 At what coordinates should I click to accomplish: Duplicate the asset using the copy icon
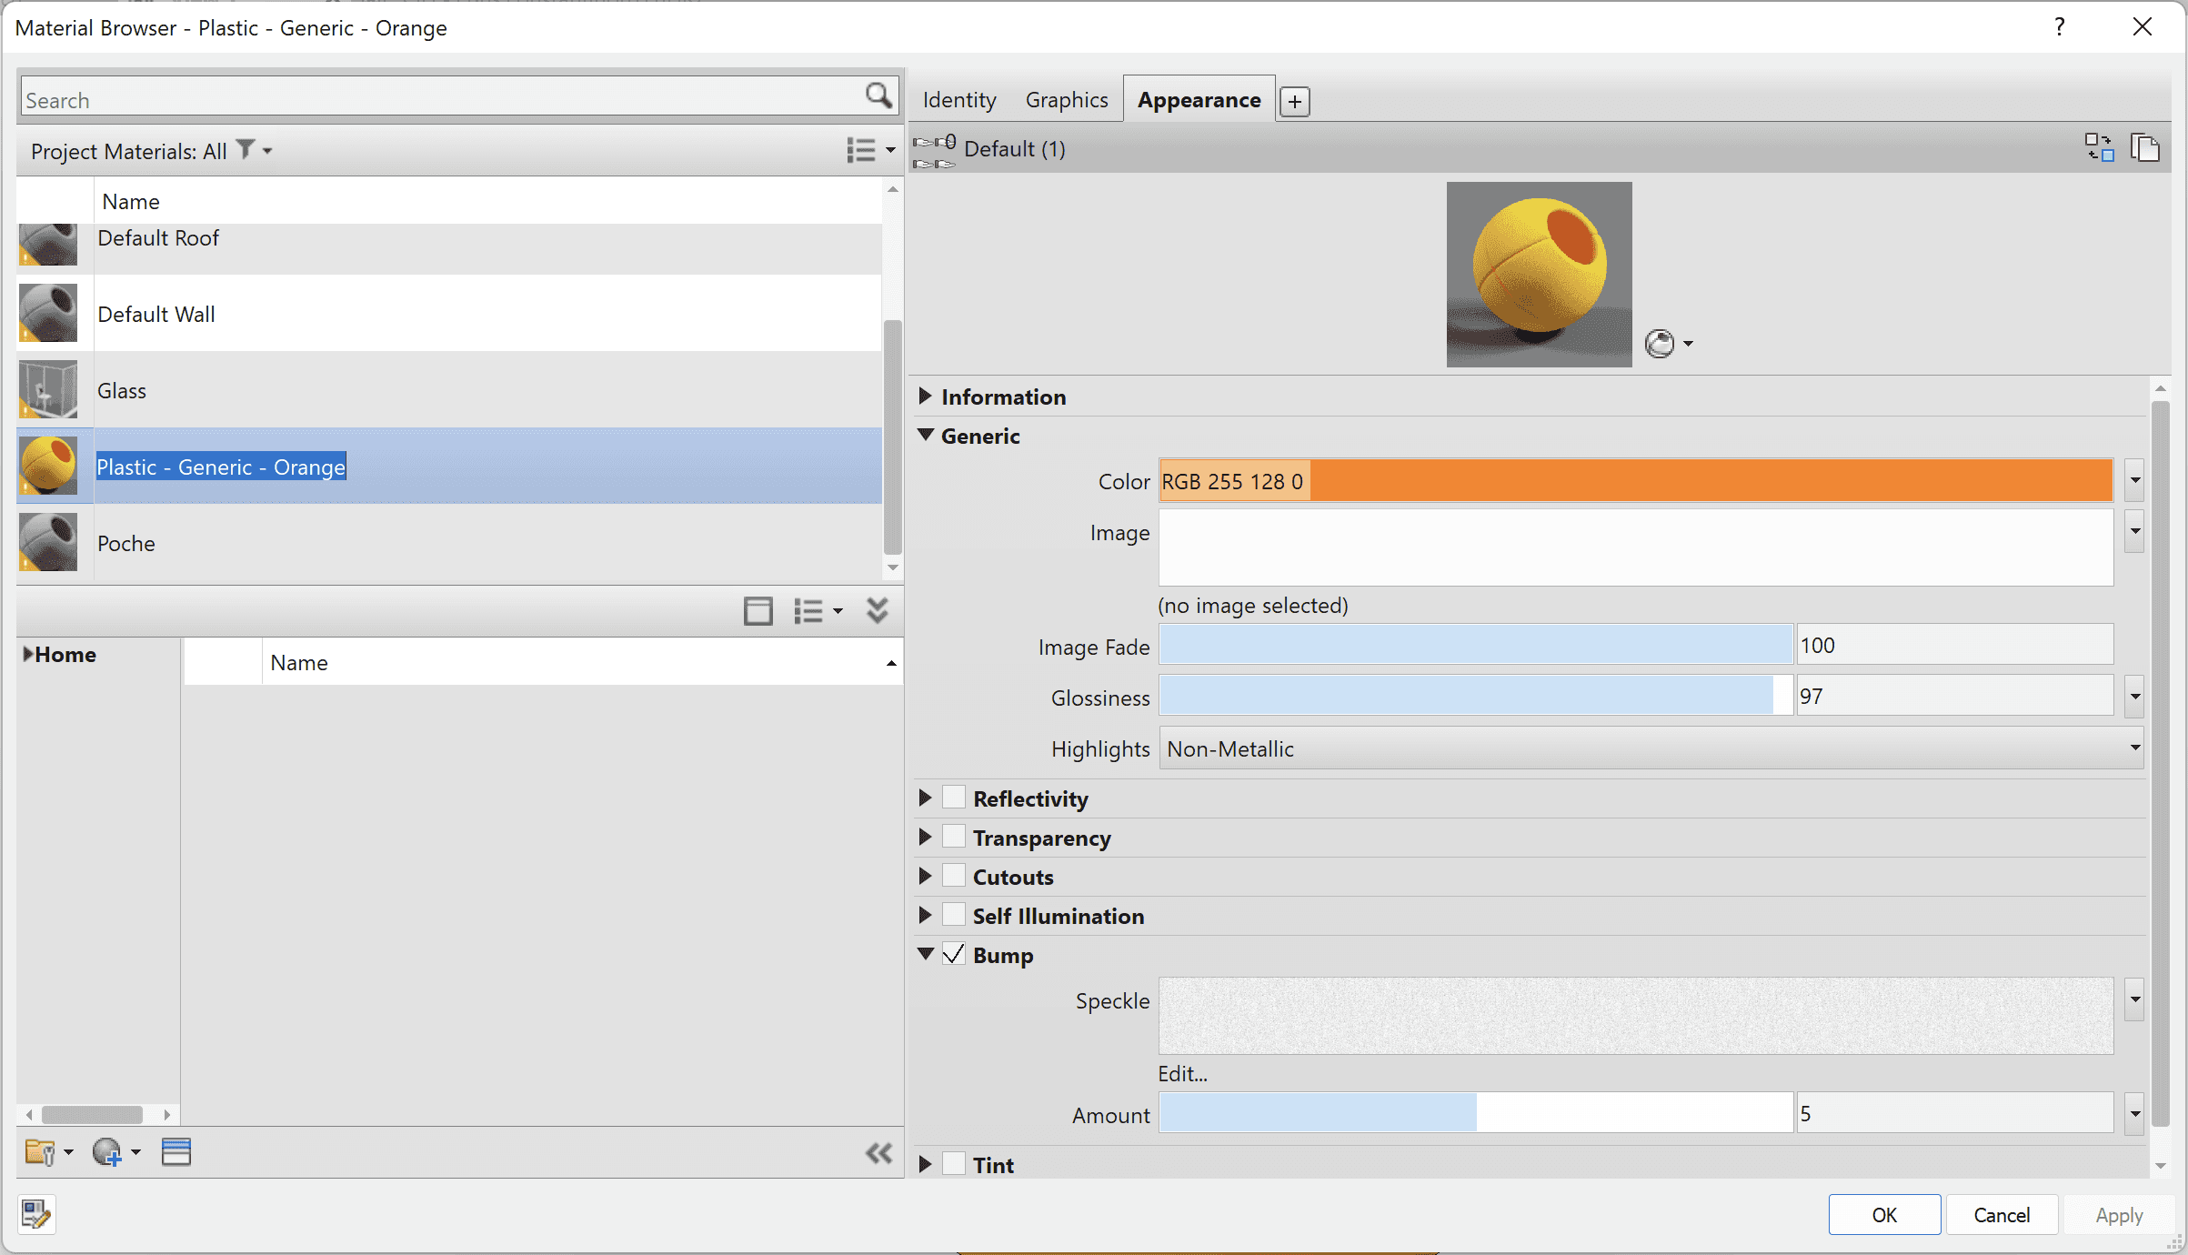(2147, 146)
